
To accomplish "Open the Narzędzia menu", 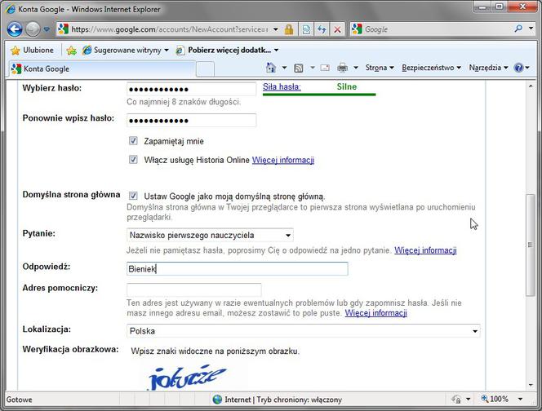I will (x=488, y=68).
